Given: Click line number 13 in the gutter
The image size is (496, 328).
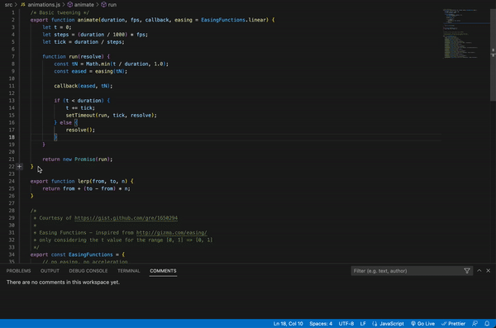Looking at the screenshot, I should [x=12, y=101].
